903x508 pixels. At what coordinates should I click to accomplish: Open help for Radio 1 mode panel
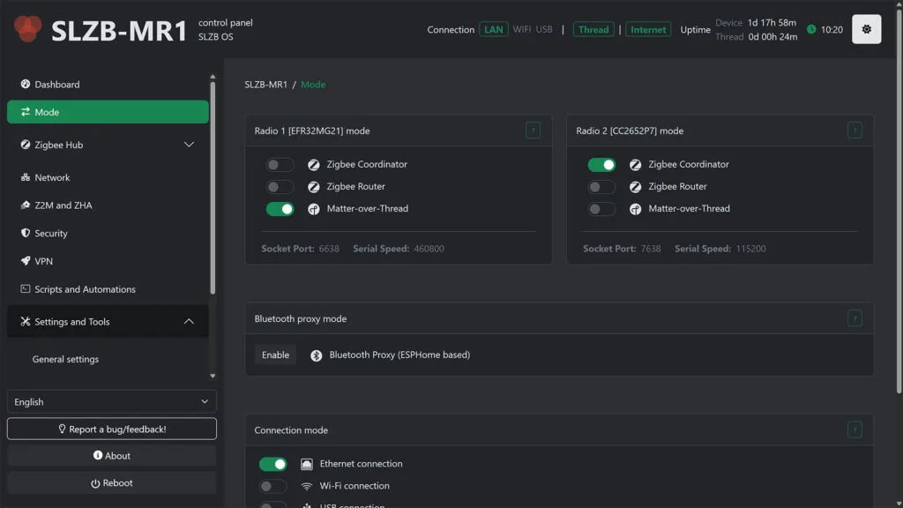click(x=533, y=131)
